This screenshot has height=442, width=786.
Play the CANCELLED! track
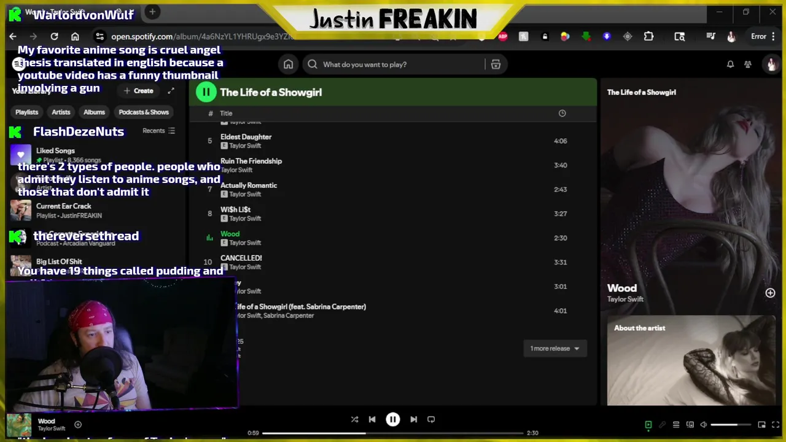pyautogui.click(x=393, y=262)
